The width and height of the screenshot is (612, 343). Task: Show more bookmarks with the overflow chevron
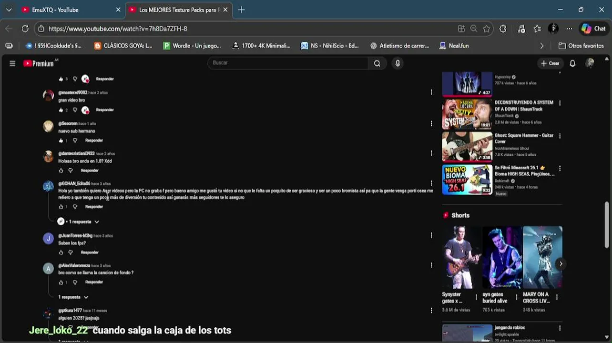click(541, 46)
